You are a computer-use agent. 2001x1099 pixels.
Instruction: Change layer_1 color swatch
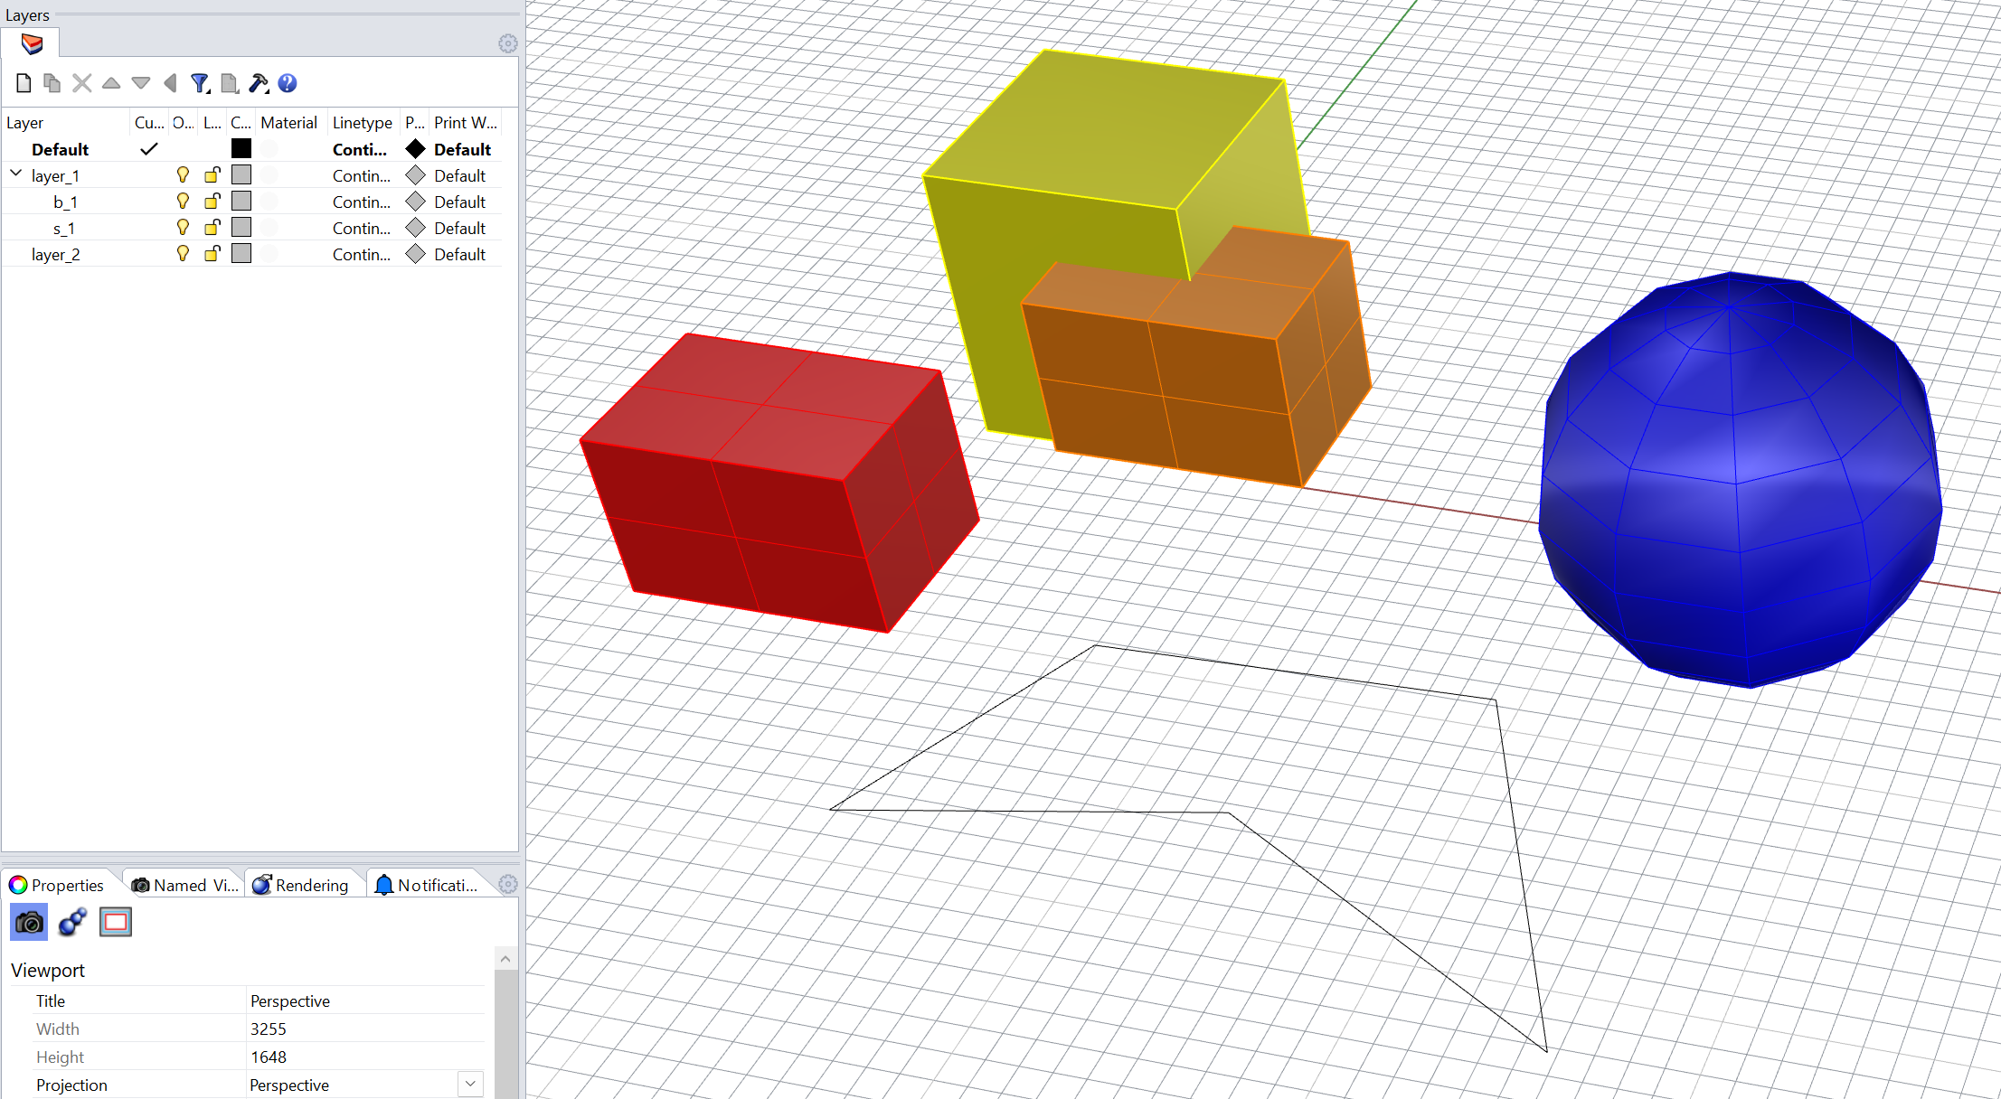click(241, 174)
